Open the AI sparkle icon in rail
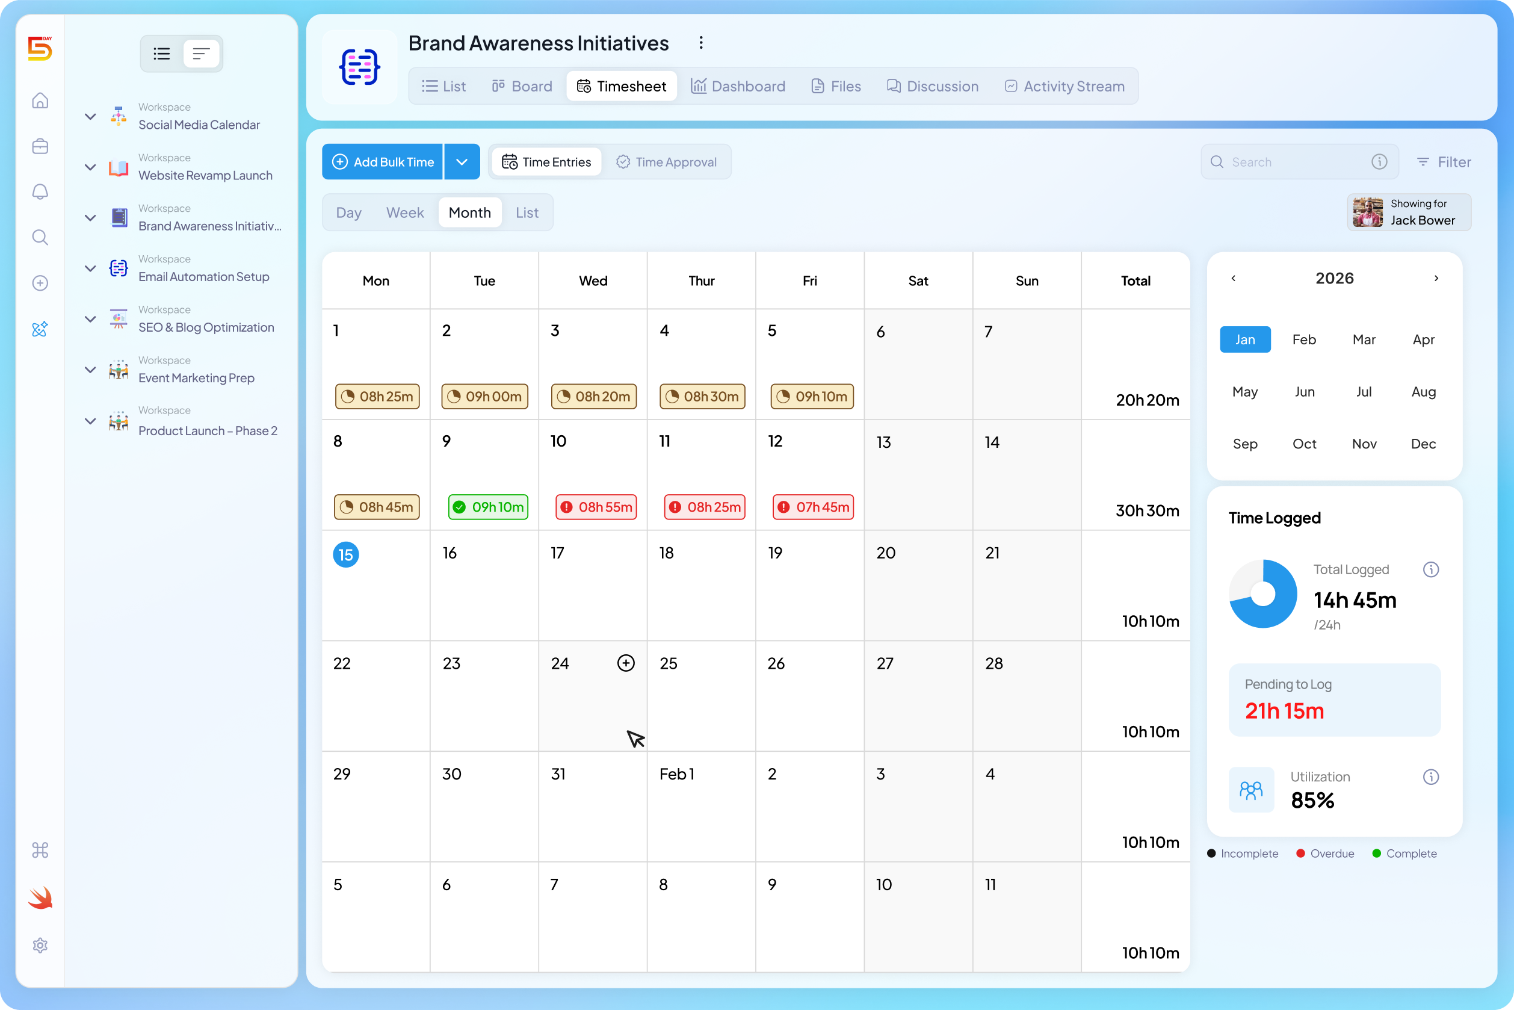 (40, 329)
